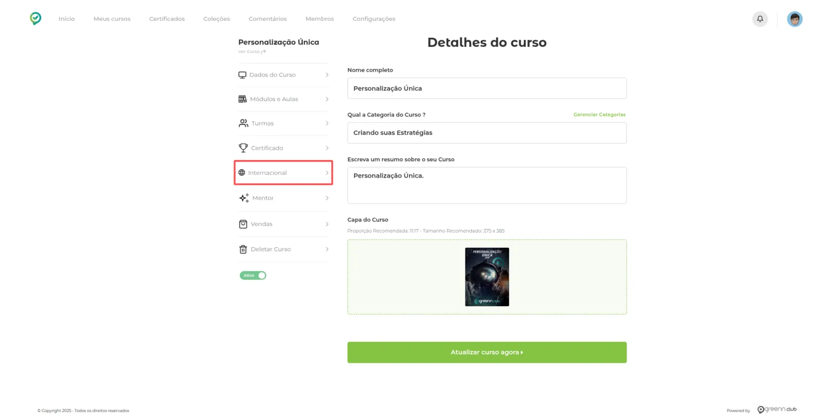
Task: Expand the Módulos e Aulas chevron
Action: point(327,99)
